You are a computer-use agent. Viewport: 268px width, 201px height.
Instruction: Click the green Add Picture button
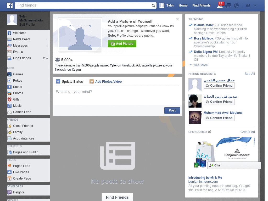122,44
